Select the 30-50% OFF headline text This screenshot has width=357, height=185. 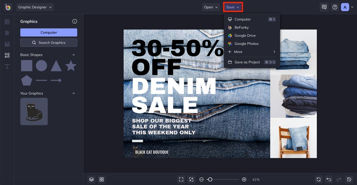(x=178, y=57)
